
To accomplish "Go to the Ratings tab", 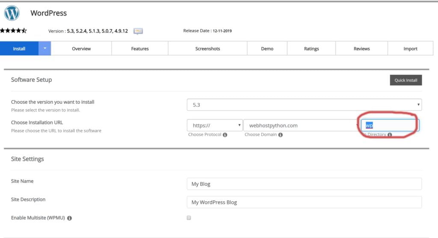I will 311,48.
